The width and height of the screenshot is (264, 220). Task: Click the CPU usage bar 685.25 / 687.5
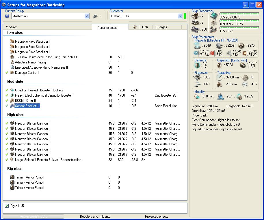(239, 14)
